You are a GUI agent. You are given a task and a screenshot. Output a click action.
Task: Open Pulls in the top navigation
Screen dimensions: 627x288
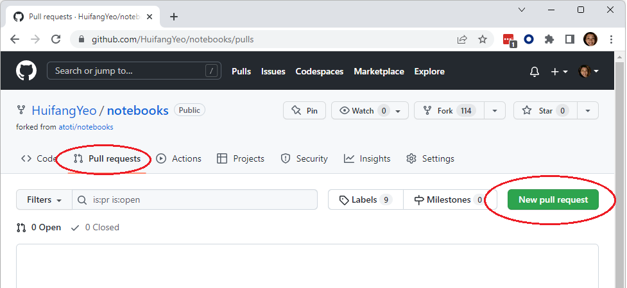tap(241, 71)
